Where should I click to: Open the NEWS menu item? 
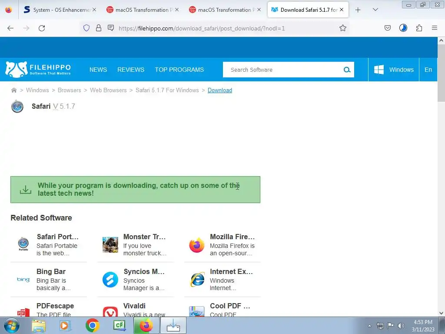click(x=98, y=70)
